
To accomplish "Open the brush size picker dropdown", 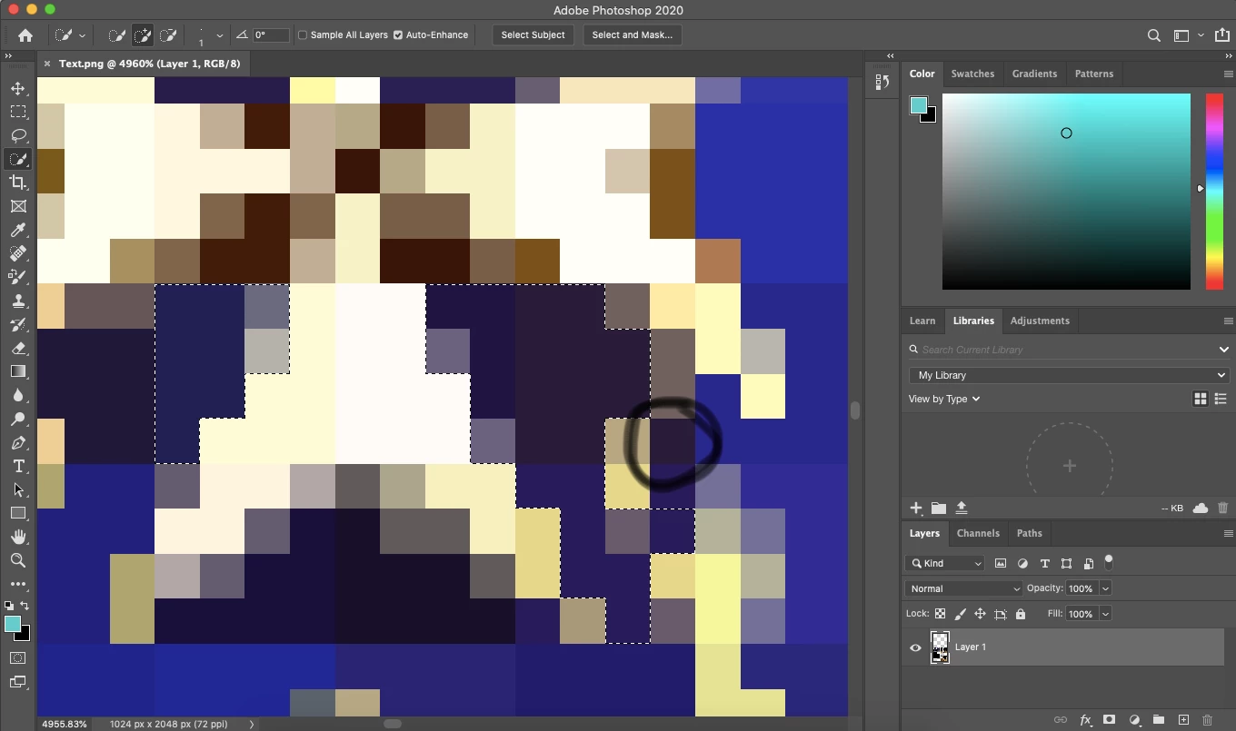I will (x=219, y=35).
